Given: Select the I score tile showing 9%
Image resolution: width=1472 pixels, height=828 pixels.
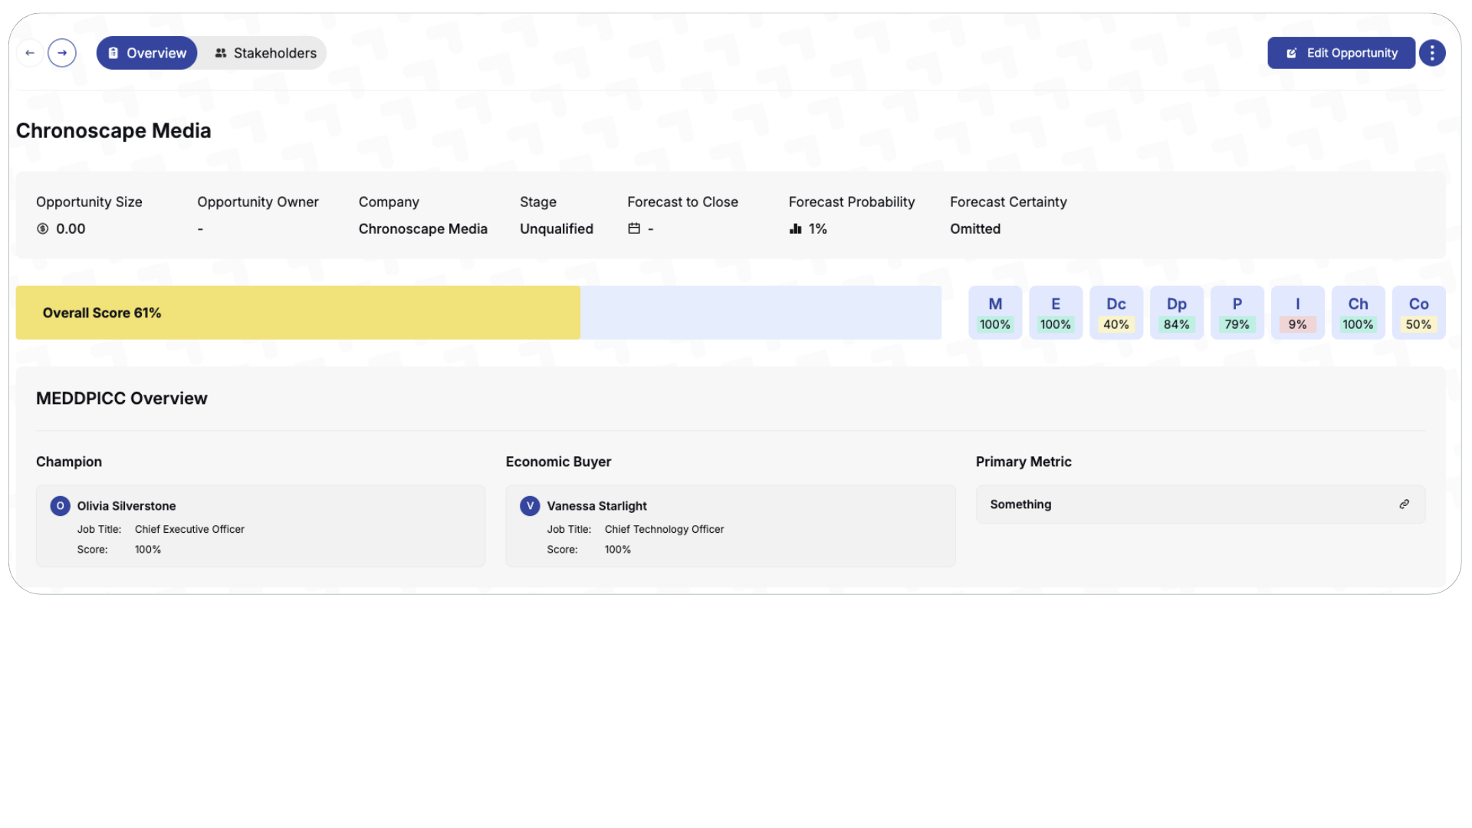Looking at the screenshot, I should (1297, 313).
